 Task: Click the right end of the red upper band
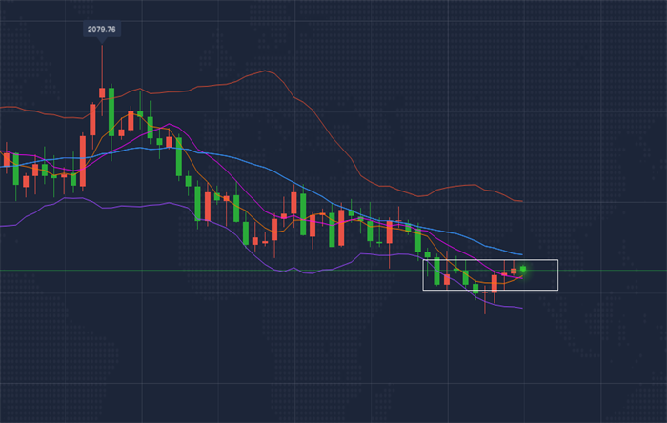pos(521,201)
